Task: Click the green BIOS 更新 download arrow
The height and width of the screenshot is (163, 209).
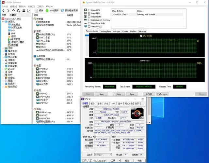Action: pyautogui.click(x=47, y=10)
